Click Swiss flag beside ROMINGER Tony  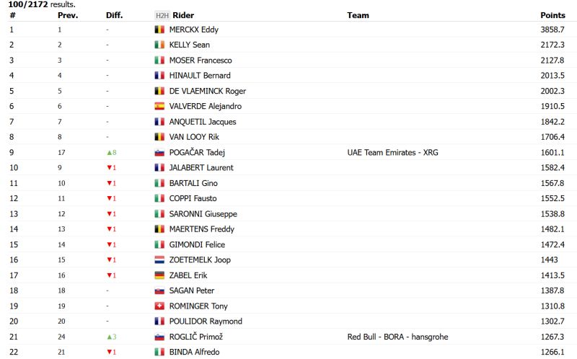pyautogui.click(x=160, y=306)
